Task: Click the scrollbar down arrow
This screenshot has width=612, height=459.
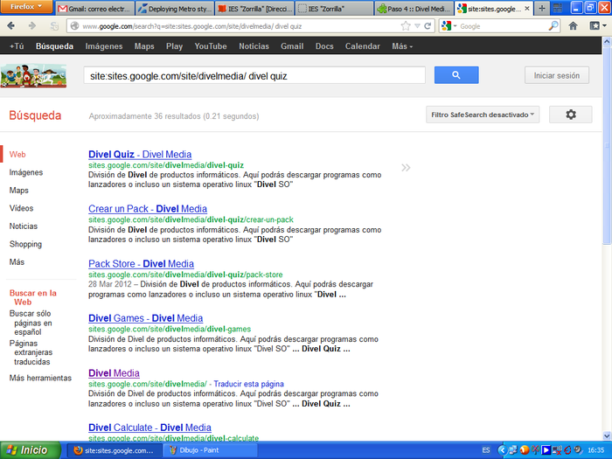Action: tap(607, 436)
